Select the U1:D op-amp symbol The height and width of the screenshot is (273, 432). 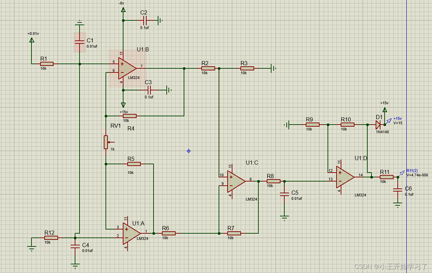click(345, 177)
